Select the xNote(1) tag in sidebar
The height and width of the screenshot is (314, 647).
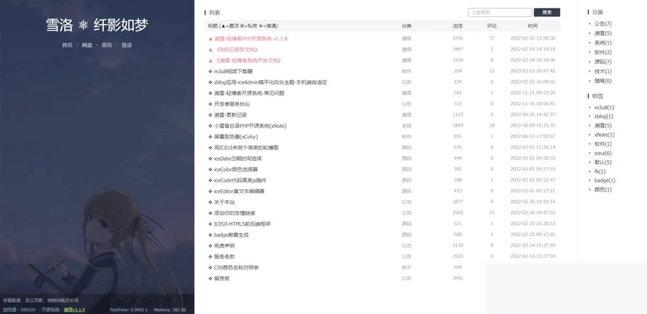pos(604,135)
